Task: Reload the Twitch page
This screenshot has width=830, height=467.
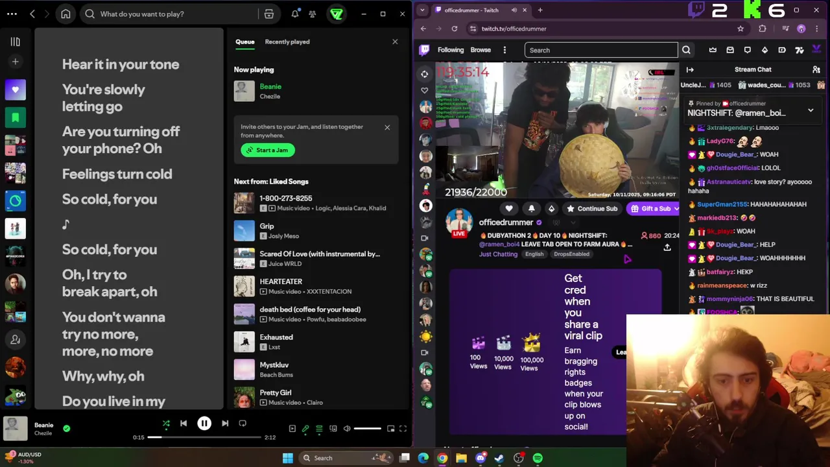Action: point(455,29)
